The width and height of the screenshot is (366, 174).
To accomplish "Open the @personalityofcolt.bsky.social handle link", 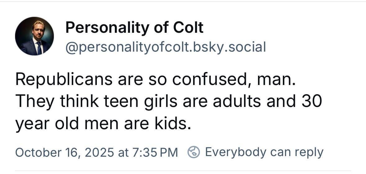I will 165,47.
